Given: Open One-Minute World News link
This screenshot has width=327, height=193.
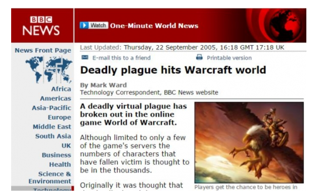Looking at the screenshot, I should pyautogui.click(x=154, y=26).
